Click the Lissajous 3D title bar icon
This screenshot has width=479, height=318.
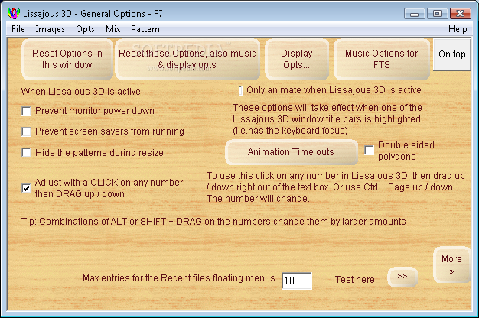pyautogui.click(x=14, y=14)
